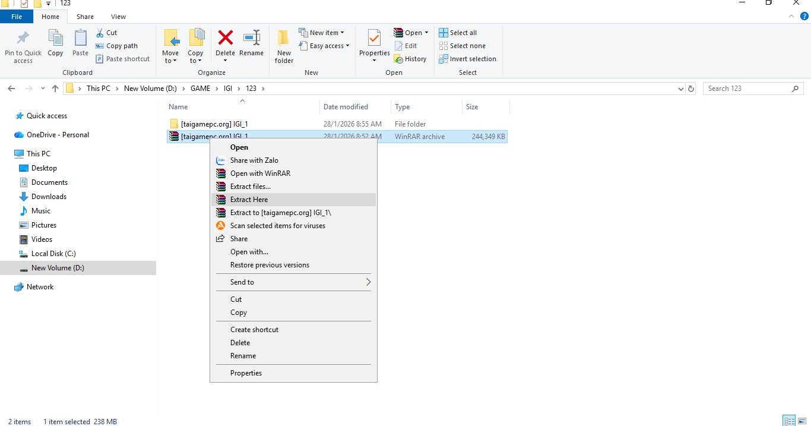
Task: Click the Refresh button beside address bar
Action: tap(690, 89)
